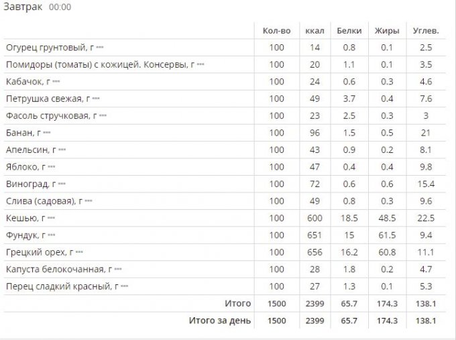This screenshot has height=340, width=456.
Task: Open the Фундук food entry
Action: 22,235
